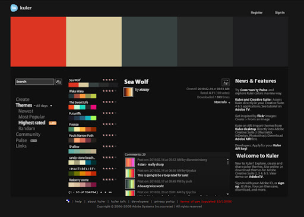Select the Pauls Narrow Path theme

tap(83, 138)
